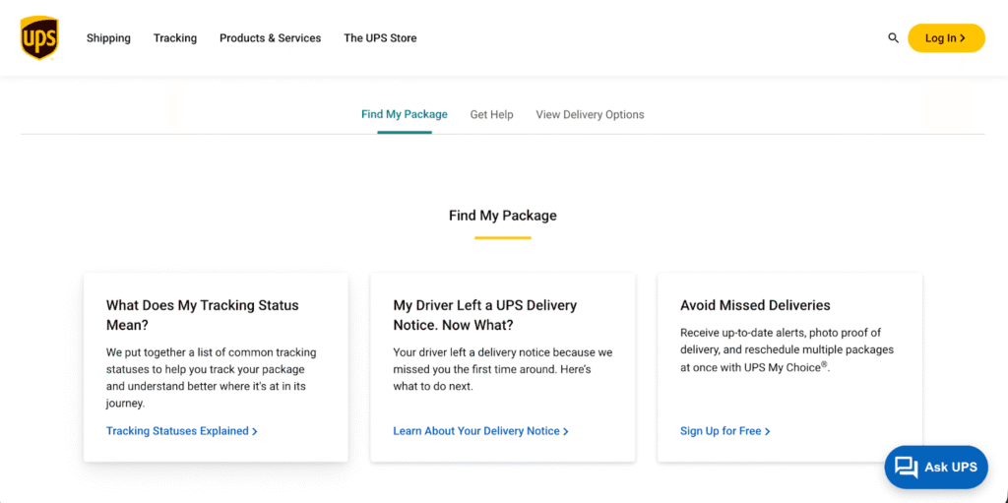Open the search magnifier icon
The height and width of the screenshot is (503, 1008).
(x=894, y=38)
